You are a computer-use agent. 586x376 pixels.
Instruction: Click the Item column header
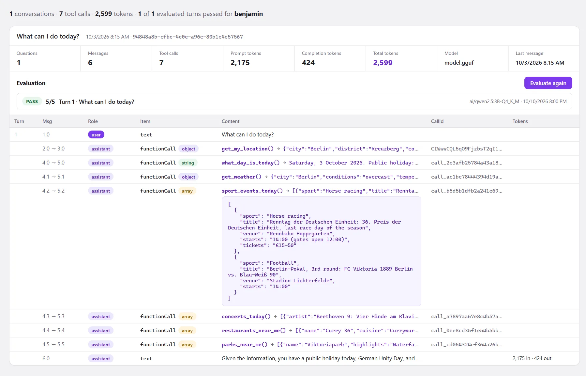145,121
